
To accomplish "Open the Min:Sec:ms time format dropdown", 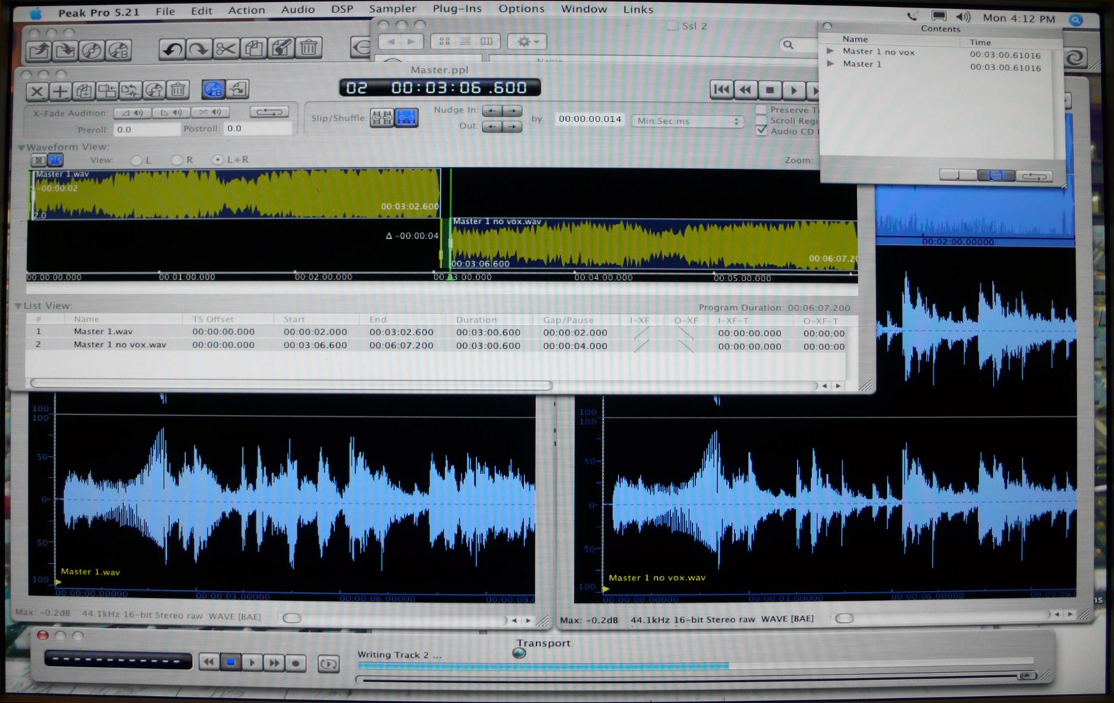I will pyautogui.click(x=687, y=121).
